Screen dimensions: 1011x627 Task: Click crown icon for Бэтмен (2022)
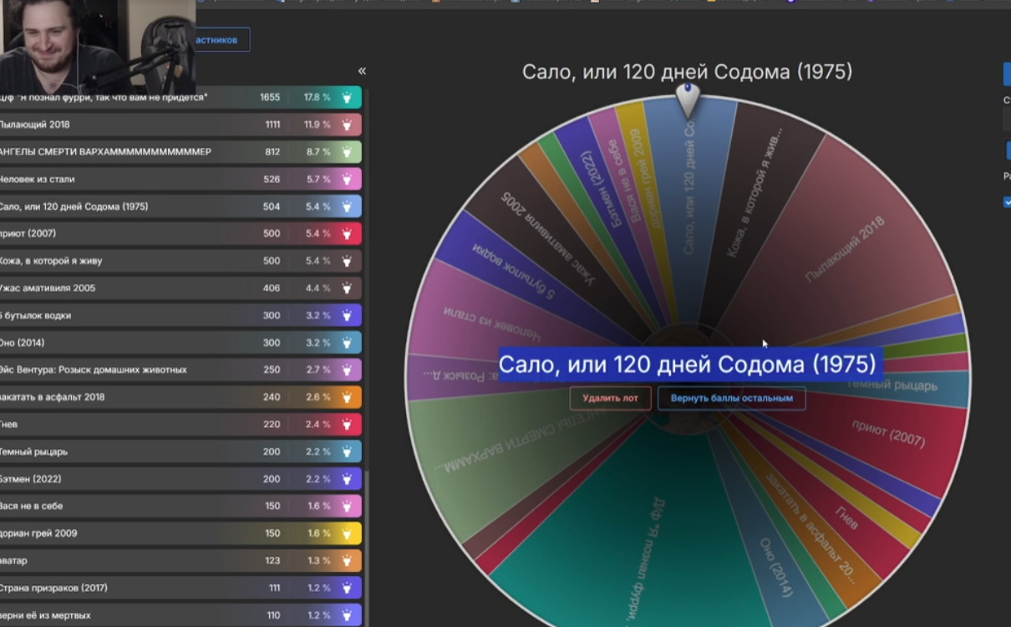(347, 479)
